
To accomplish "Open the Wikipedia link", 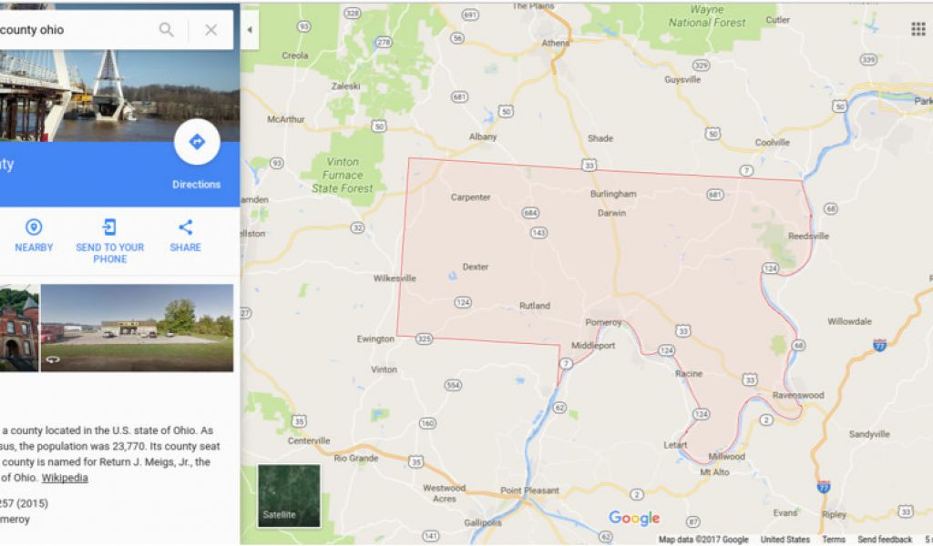I will (65, 478).
